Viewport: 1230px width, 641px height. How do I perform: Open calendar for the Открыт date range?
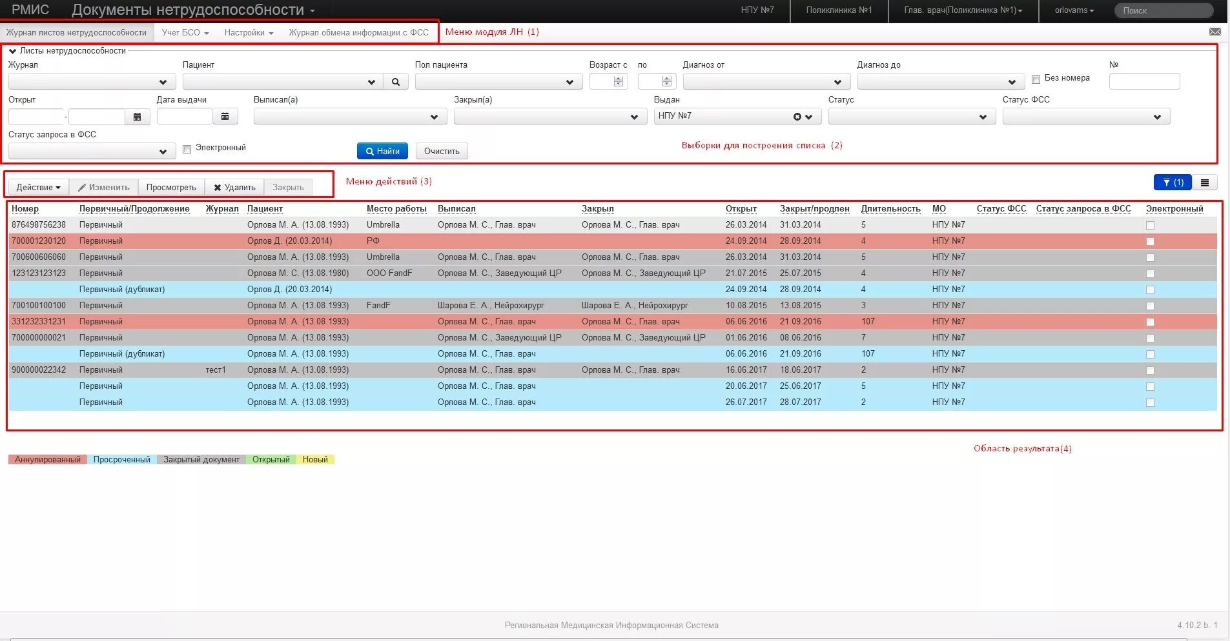coord(137,117)
